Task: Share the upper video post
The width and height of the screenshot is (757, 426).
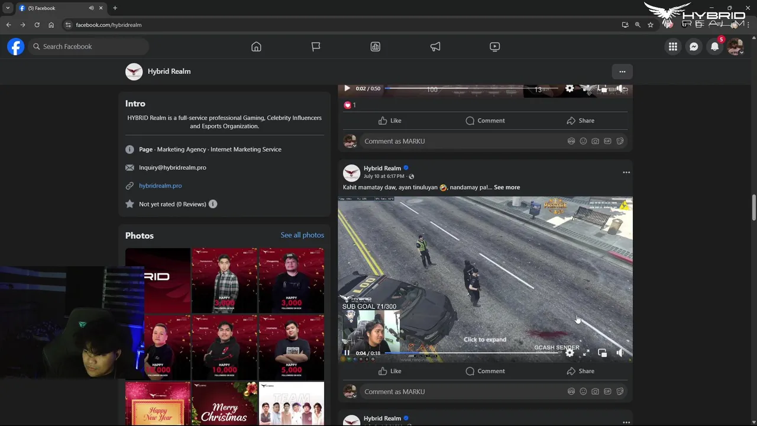Action: (x=580, y=121)
